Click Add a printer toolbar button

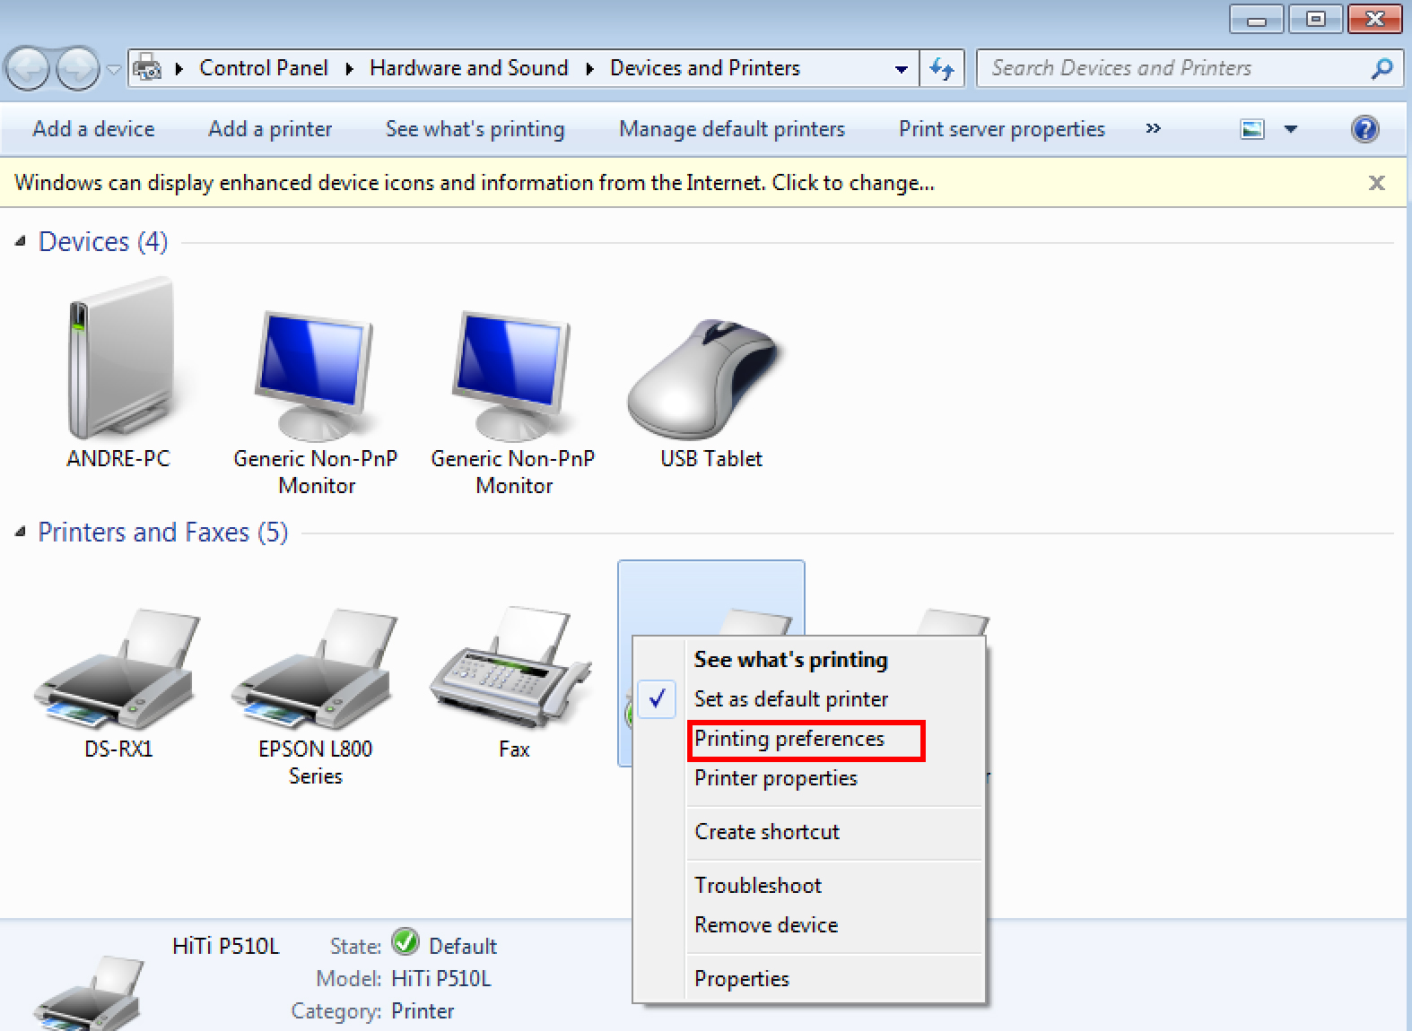pyautogui.click(x=270, y=129)
